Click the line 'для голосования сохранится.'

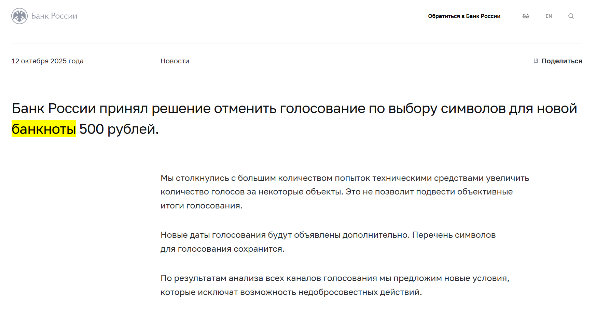[x=222, y=249]
